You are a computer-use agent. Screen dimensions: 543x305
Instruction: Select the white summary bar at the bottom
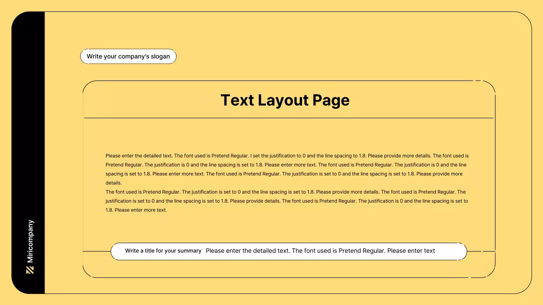coord(289,251)
